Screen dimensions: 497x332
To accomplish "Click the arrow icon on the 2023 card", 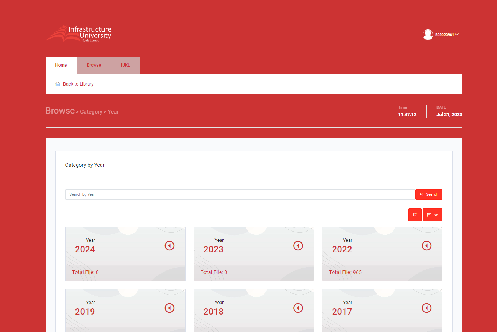I will click(298, 246).
